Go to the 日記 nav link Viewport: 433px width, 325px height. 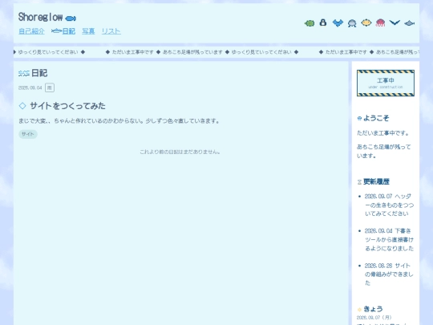[69, 31]
